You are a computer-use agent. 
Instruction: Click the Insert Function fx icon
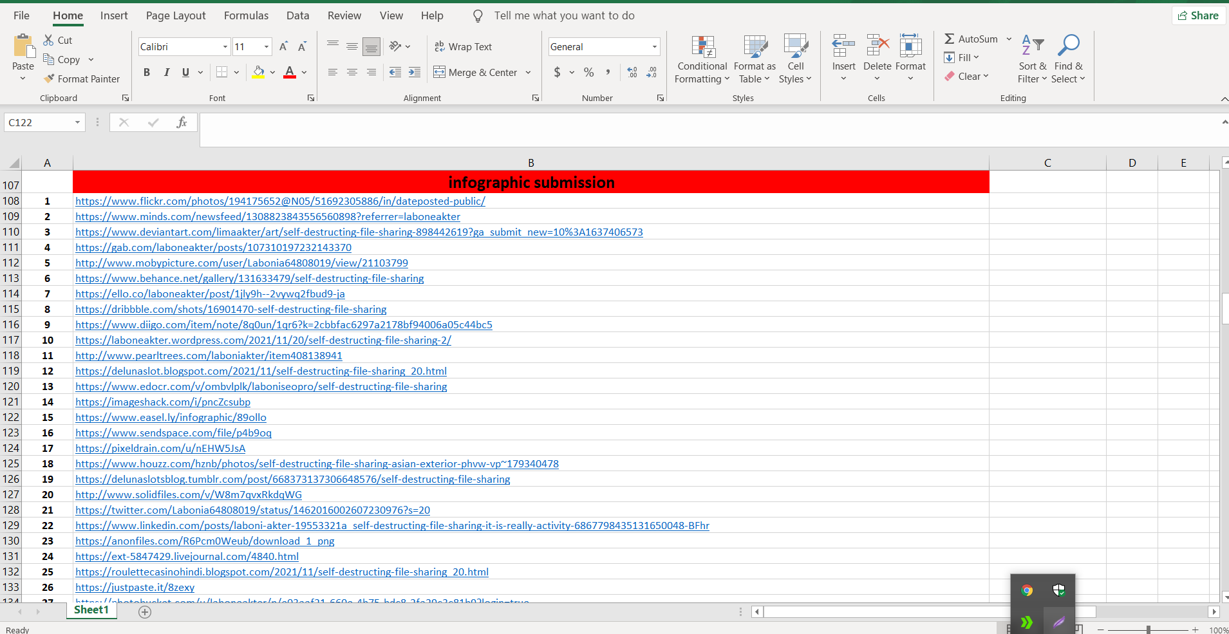click(182, 122)
